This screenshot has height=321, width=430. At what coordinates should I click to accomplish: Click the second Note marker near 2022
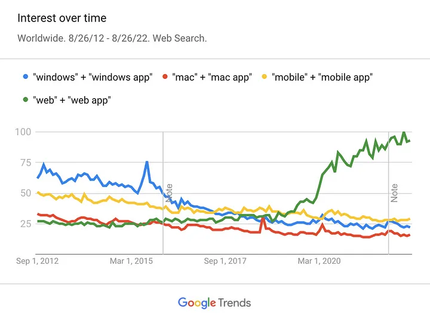click(394, 193)
